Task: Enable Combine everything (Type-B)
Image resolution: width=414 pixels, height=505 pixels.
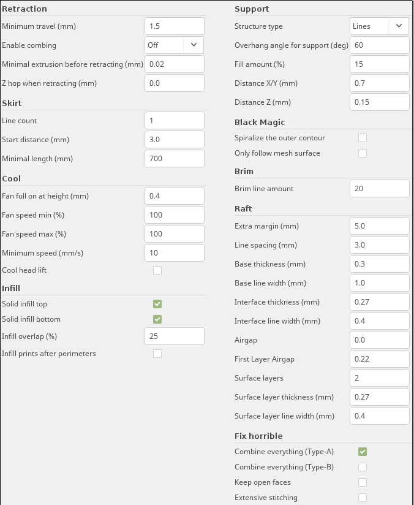Action: pos(363,467)
